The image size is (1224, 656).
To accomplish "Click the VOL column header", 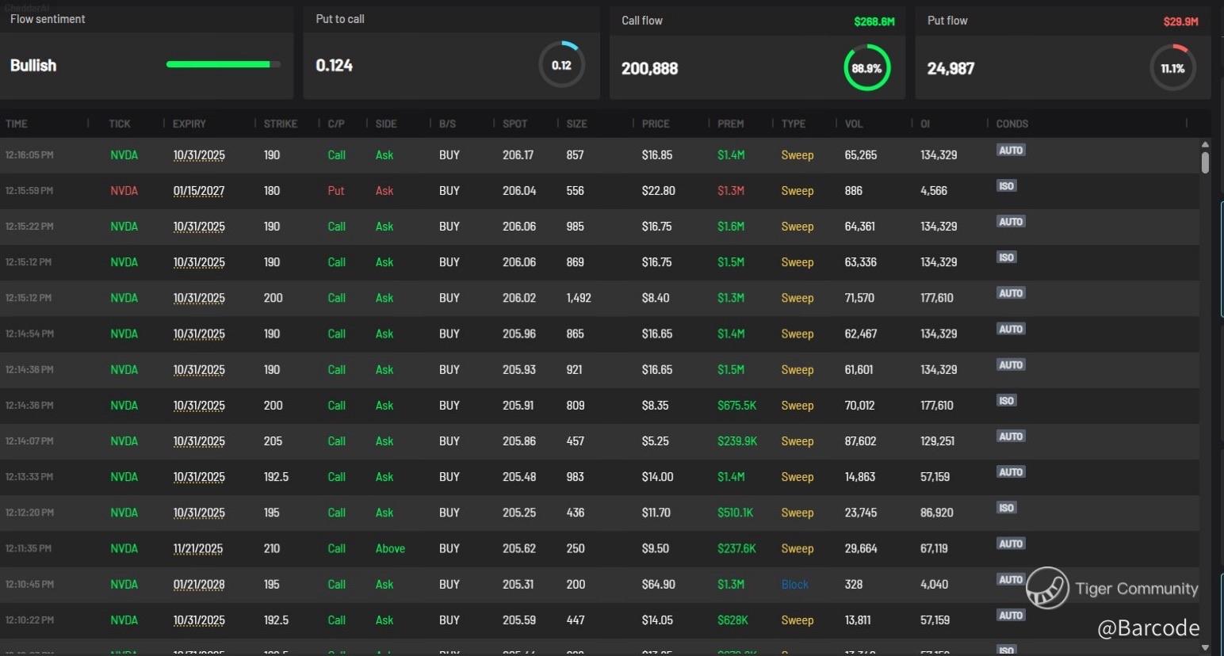I will tap(854, 124).
